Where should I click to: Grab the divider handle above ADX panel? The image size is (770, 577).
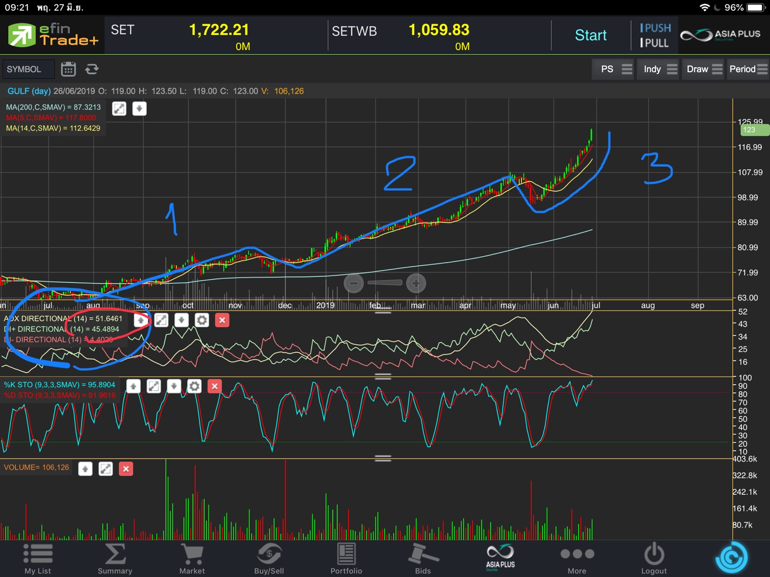[x=383, y=310]
